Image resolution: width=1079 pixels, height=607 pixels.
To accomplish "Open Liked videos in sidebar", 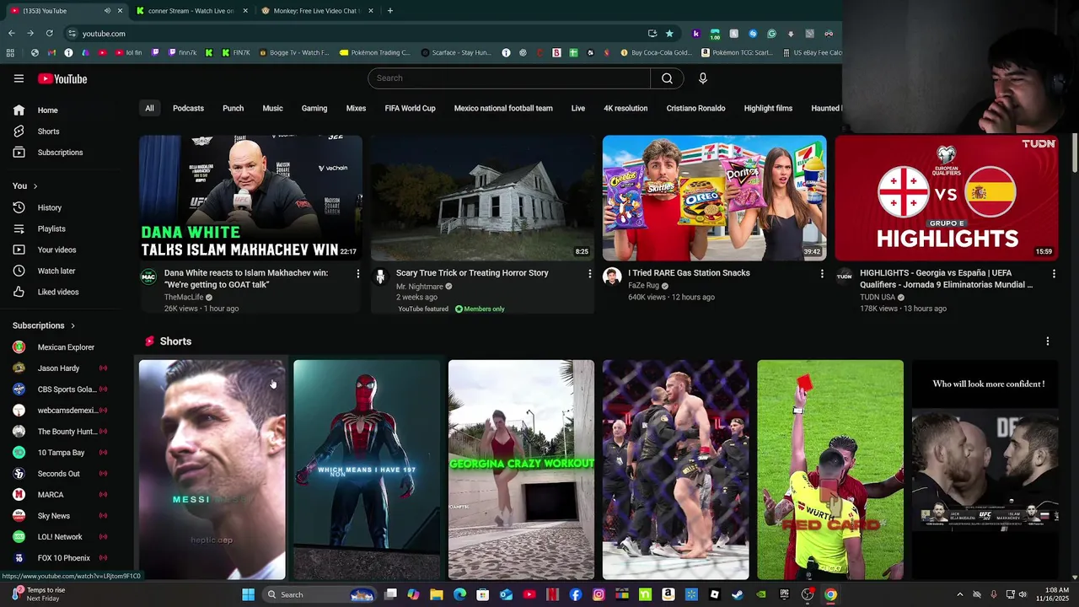I will coord(57,292).
